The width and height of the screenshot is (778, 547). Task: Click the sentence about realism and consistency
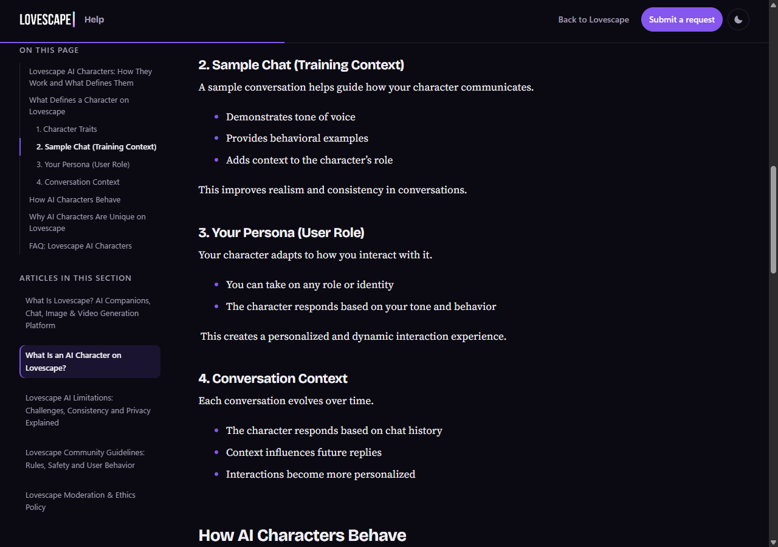click(x=332, y=190)
